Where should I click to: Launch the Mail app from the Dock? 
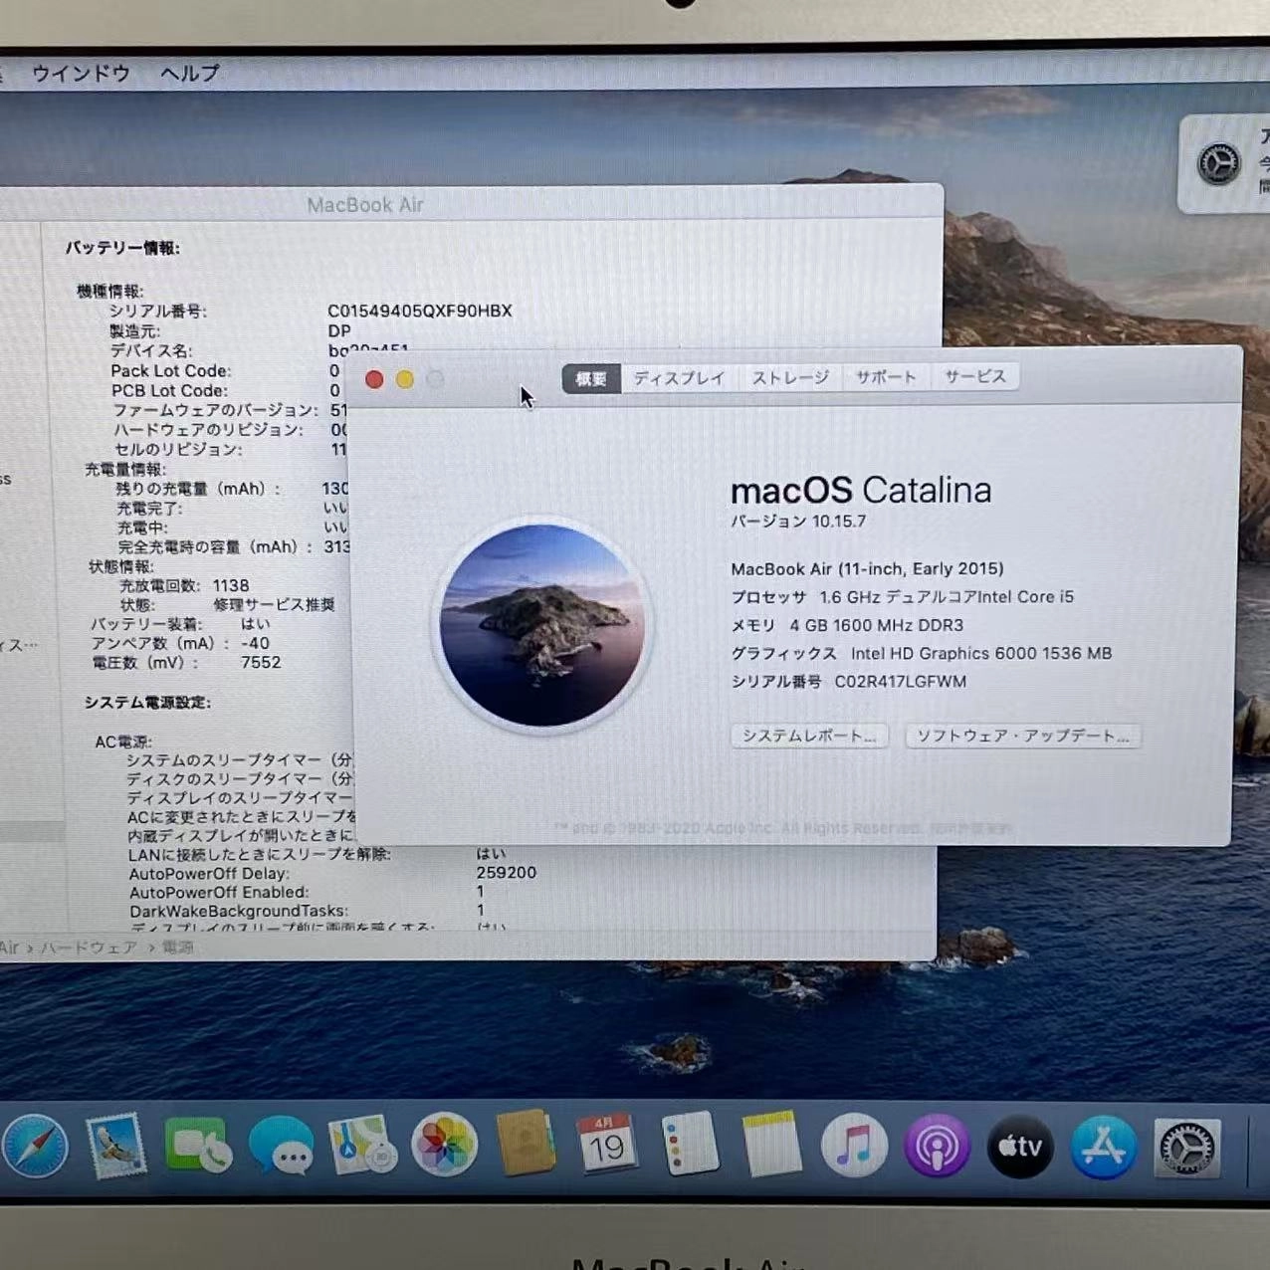pos(115,1146)
